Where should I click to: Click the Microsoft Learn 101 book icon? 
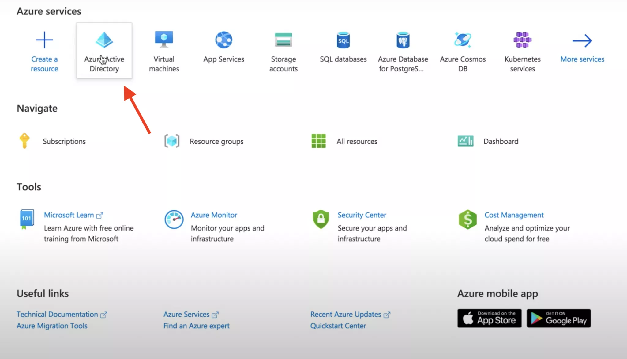pyautogui.click(x=27, y=219)
